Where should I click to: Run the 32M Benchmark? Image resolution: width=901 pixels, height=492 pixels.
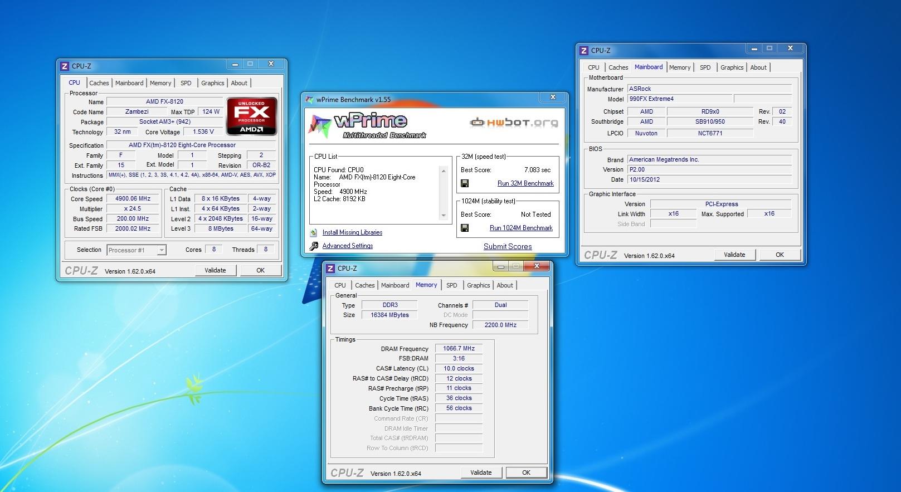pyautogui.click(x=525, y=183)
